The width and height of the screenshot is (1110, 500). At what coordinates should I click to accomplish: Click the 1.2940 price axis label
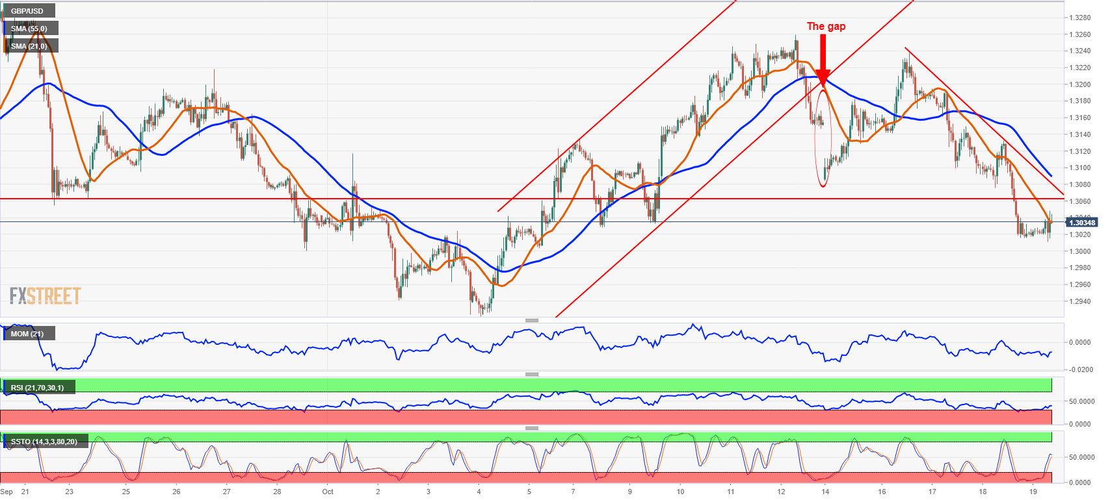[1079, 301]
